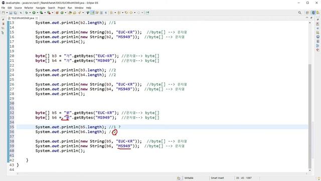Click the Pin Editor toolbar icon
The width and height of the screenshot is (321, 181).
point(147,13)
